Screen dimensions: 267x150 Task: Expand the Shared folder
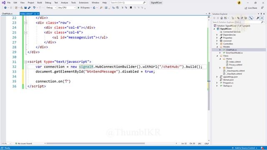220,68
